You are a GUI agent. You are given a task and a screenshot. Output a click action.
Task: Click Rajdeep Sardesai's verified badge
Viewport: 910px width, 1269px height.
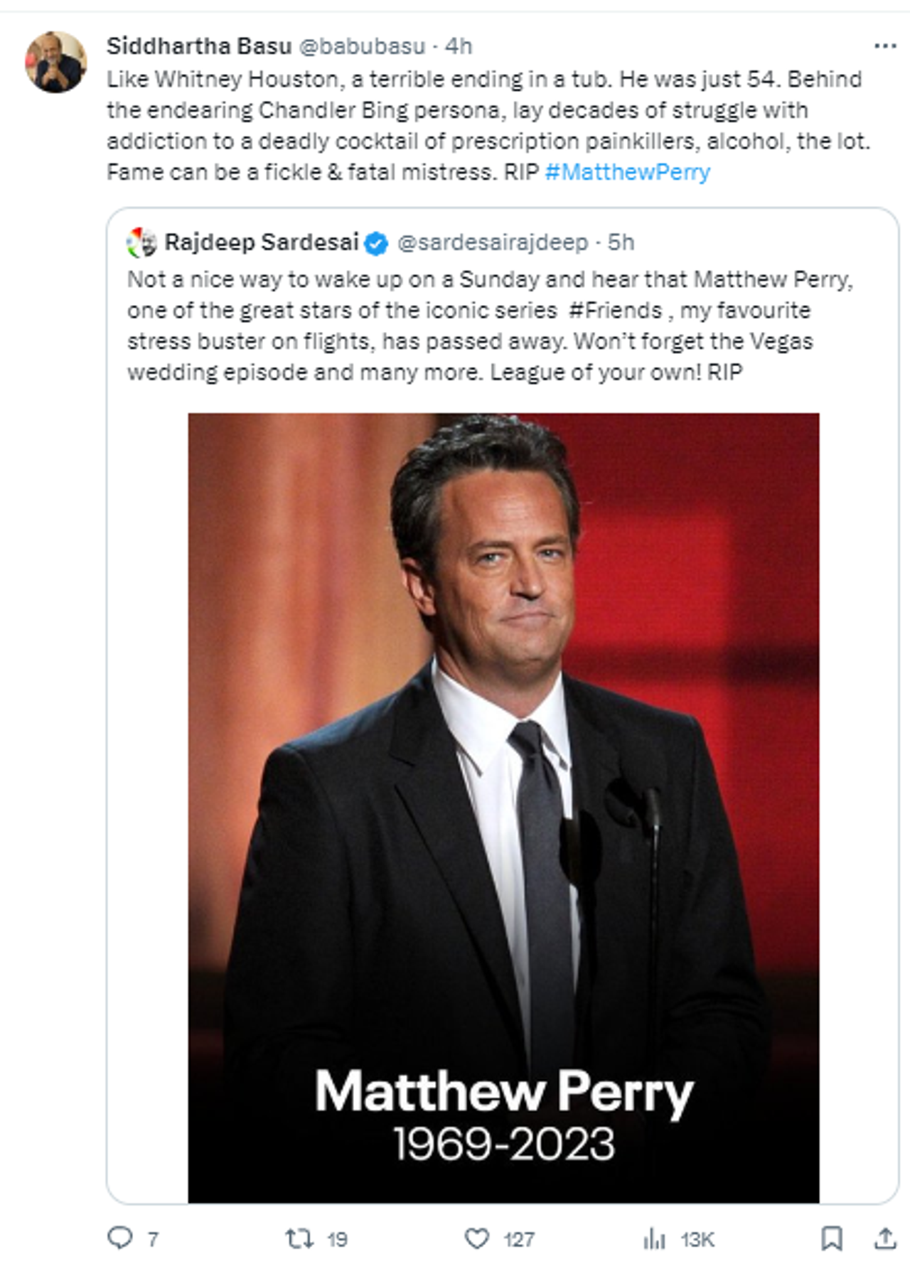tap(375, 243)
